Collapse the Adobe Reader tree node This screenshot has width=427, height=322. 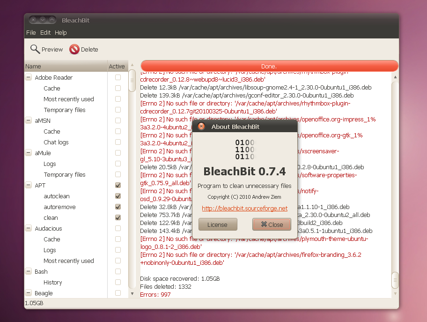coord(28,77)
